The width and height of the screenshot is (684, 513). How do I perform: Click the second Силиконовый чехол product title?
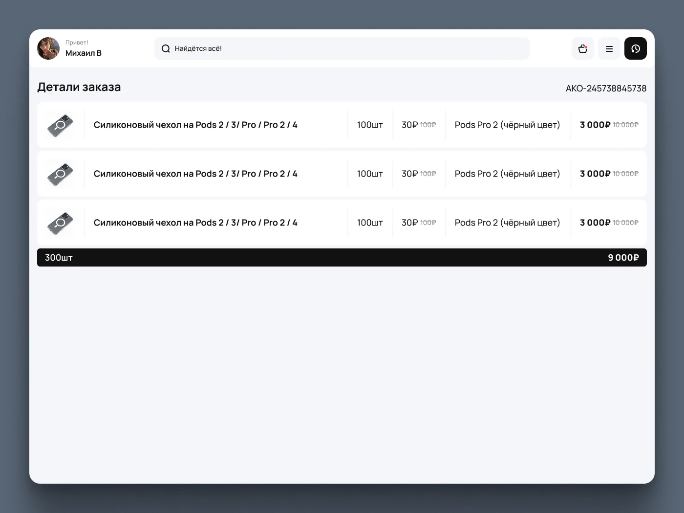(x=195, y=174)
